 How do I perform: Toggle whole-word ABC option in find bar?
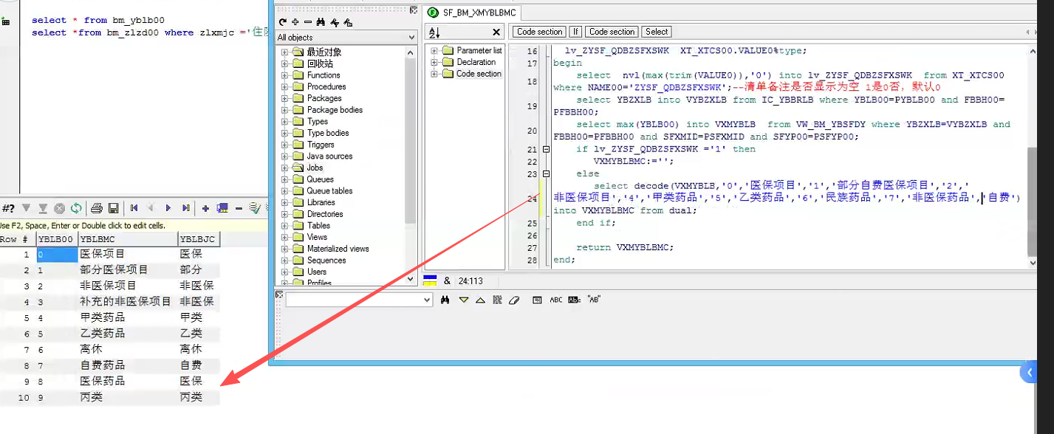click(x=556, y=300)
